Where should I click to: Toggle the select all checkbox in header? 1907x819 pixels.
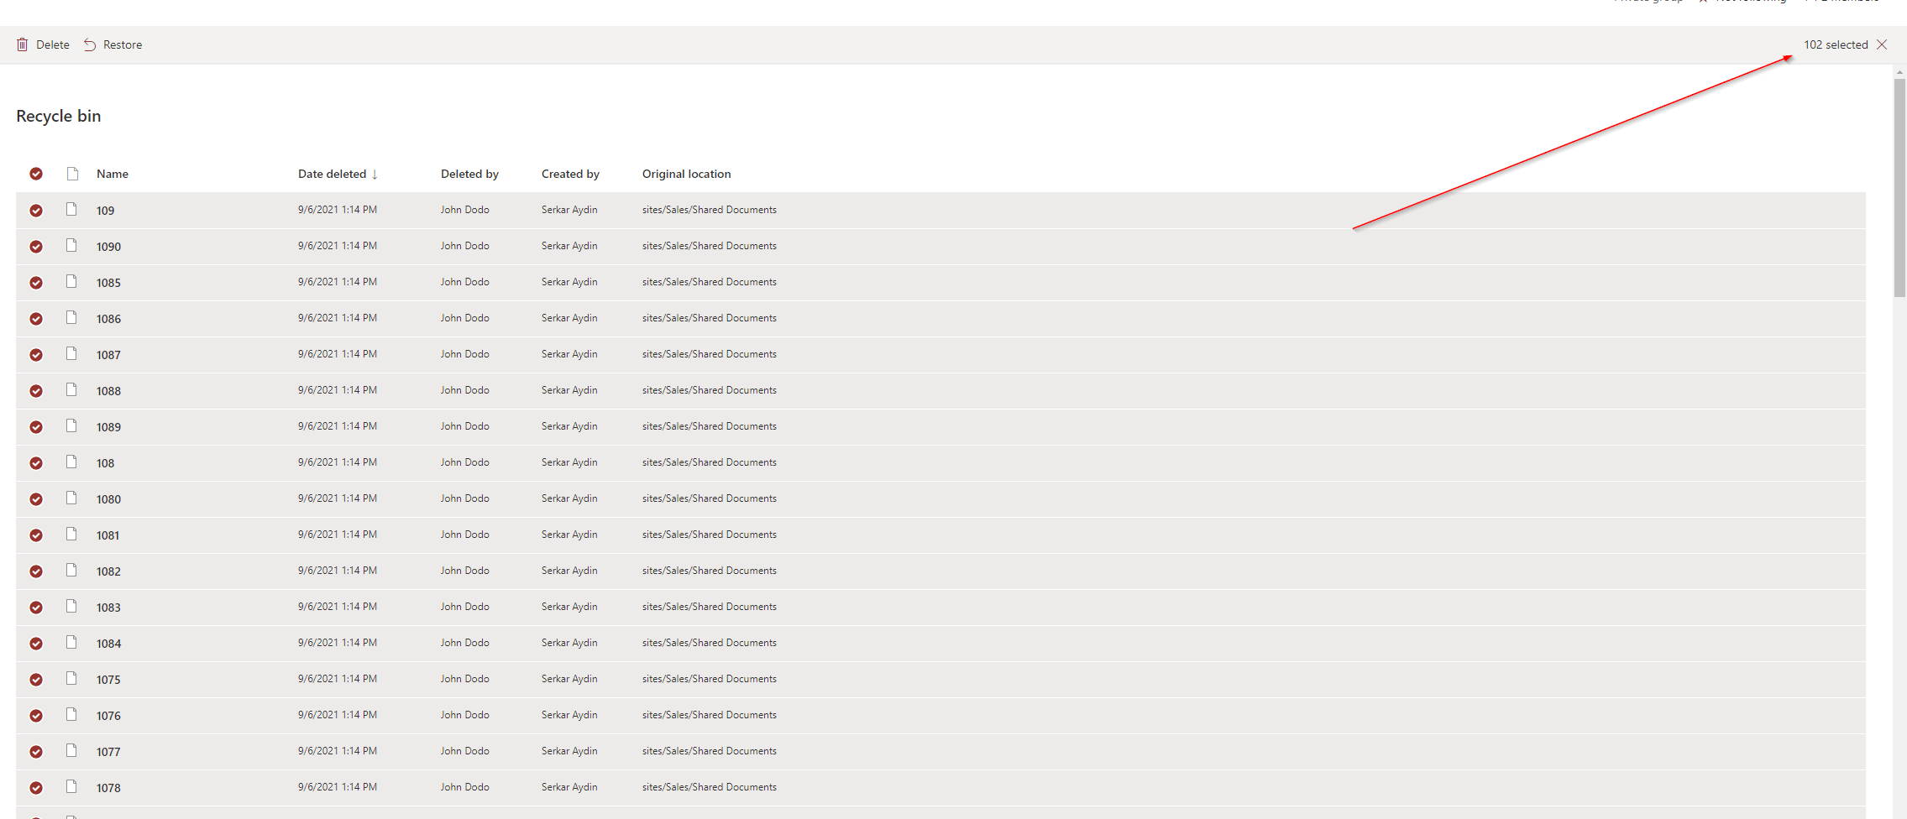coord(36,174)
